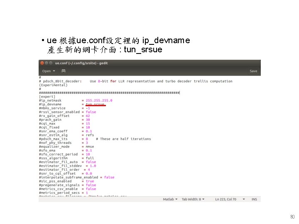Click the #equalizer_mode mmse value
Viewport: 299px width, 224px height.
point(90,146)
